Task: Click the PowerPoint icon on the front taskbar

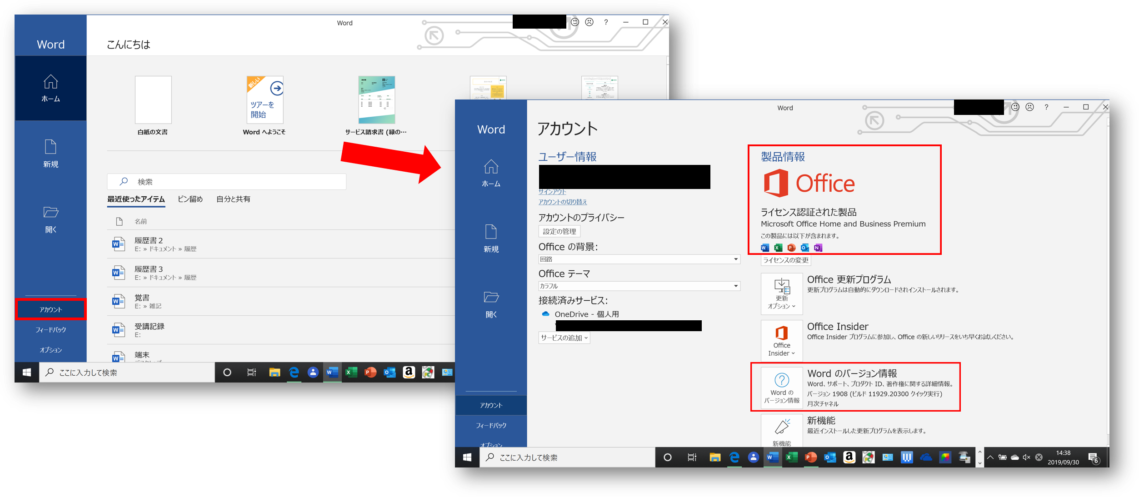Action: click(811, 457)
